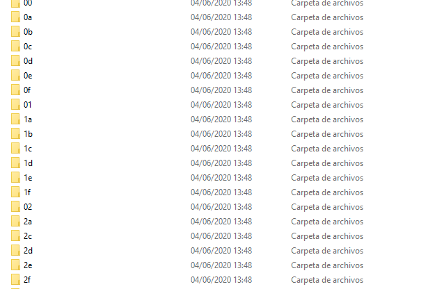Screen dimensions: 428x289
Task: Select the 2f folder name
Action: point(27,280)
